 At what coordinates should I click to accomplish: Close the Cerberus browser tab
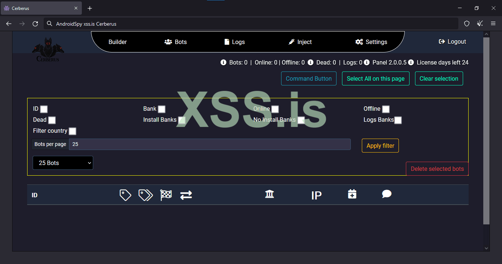coord(76,8)
